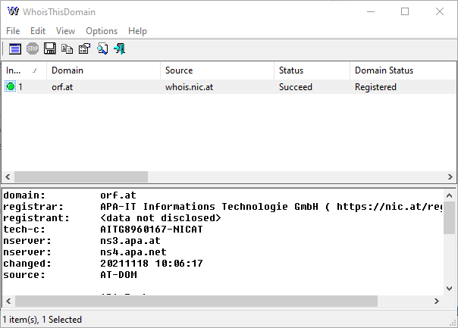Click '1 item(s), 1 Selected' in status bar
This screenshot has width=458, height=328.
pyautogui.click(x=42, y=320)
